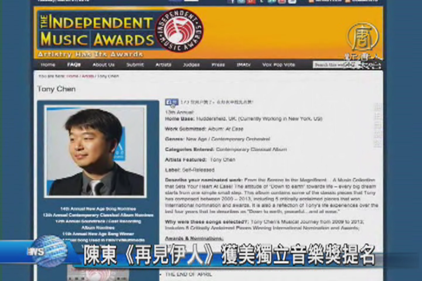This screenshot has height=281, width=422.
Task: Click the Home breadcrumb link
Action: point(73,76)
